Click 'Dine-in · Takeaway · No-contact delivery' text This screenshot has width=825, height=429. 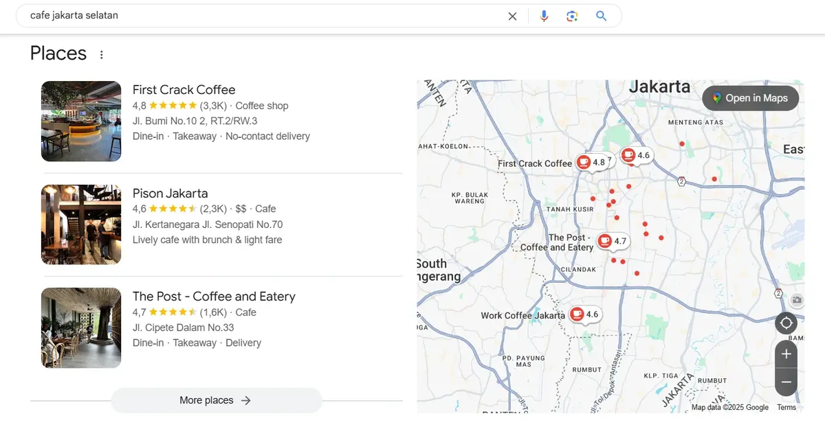(221, 136)
